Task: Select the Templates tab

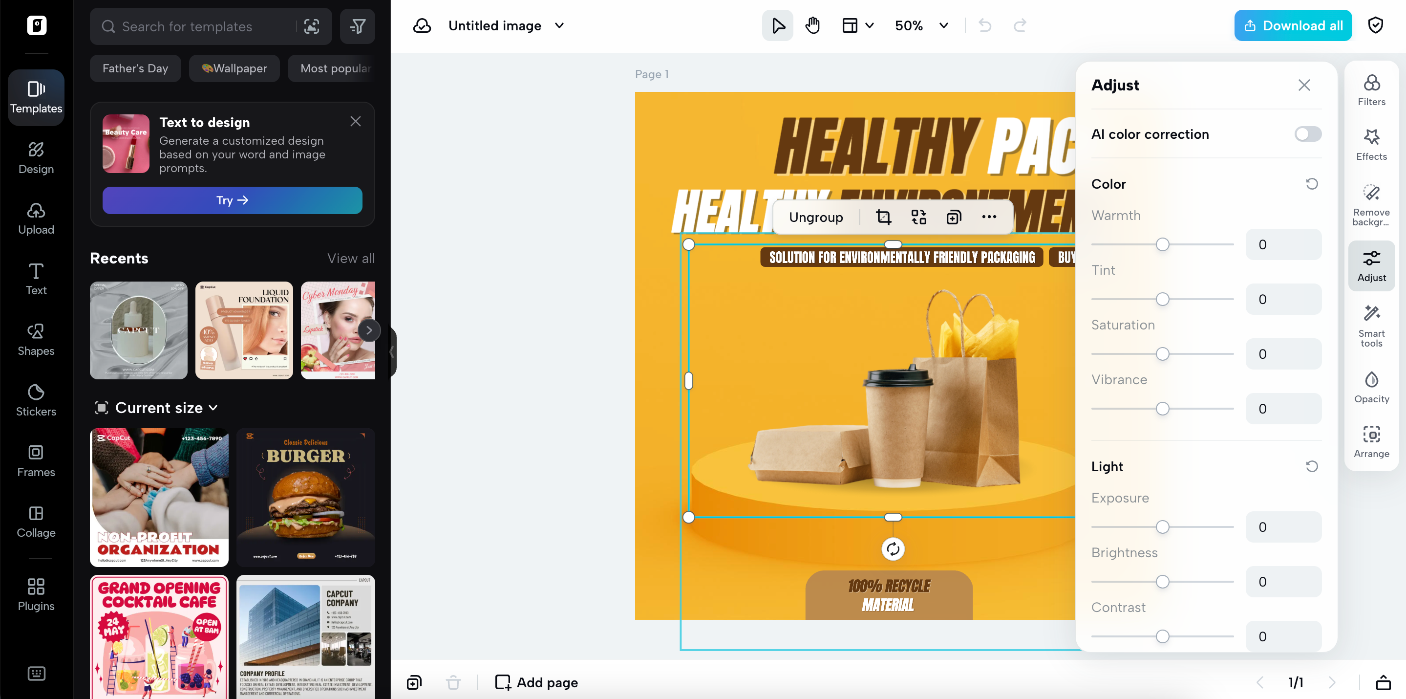Action: click(x=36, y=97)
